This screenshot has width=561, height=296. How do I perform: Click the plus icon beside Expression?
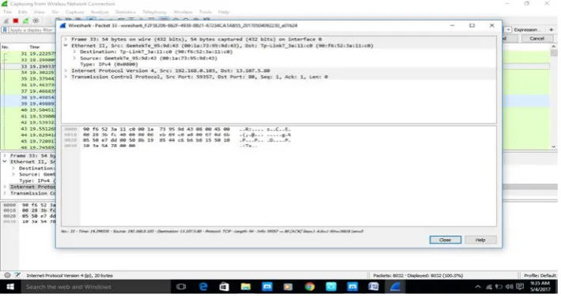(552, 30)
